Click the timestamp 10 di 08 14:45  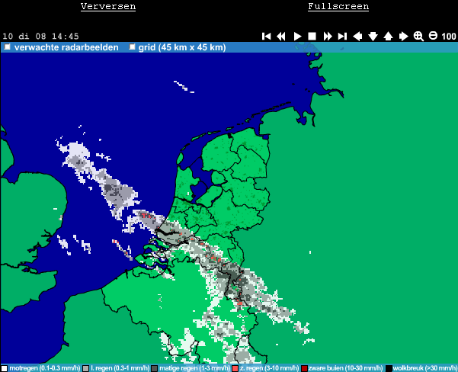(x=40, y=37)
